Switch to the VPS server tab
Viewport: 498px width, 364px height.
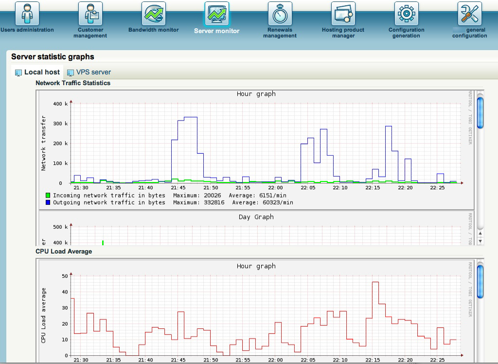[x=93, y=72]
